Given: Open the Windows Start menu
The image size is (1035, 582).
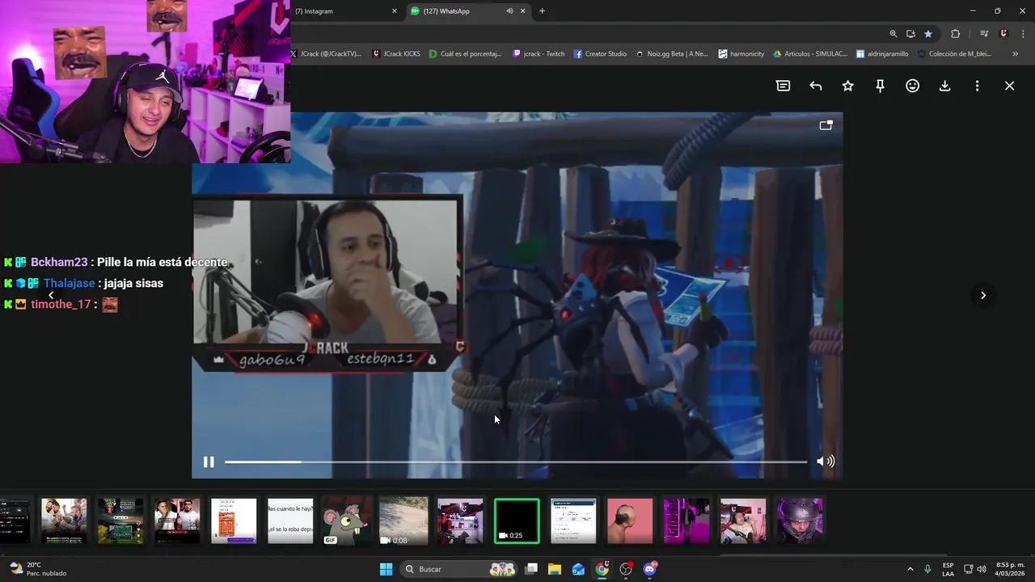Looking at the screenshot, I should point(386,569).
